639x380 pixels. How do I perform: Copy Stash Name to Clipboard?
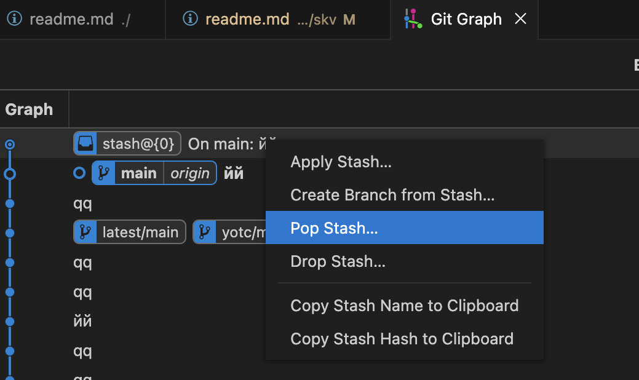(x=404, y=306)
